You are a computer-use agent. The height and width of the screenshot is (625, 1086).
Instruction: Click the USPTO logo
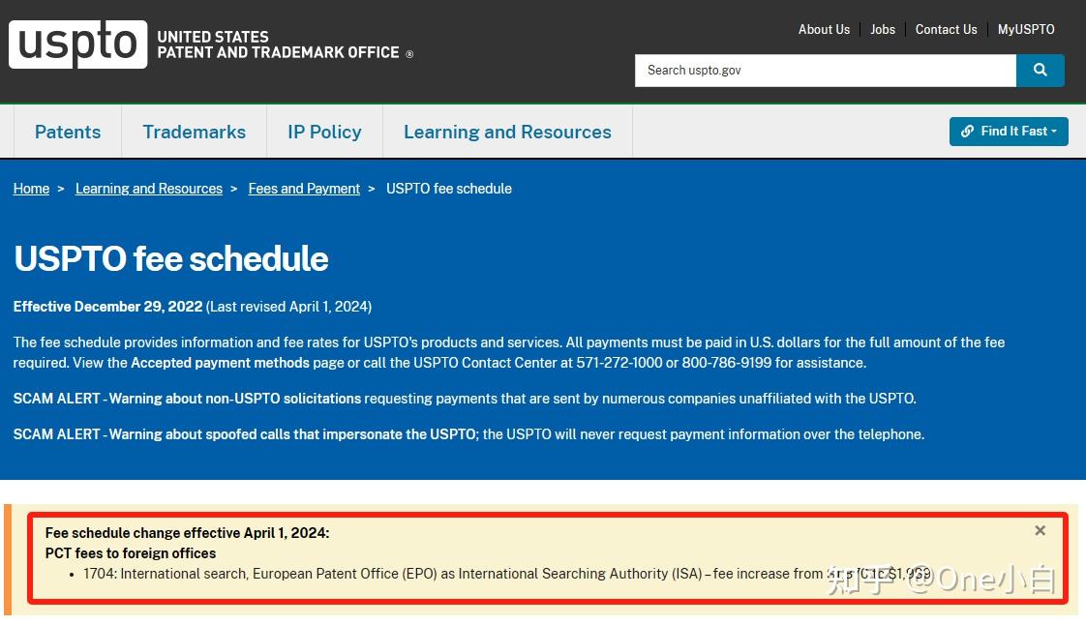coord(78,45)
